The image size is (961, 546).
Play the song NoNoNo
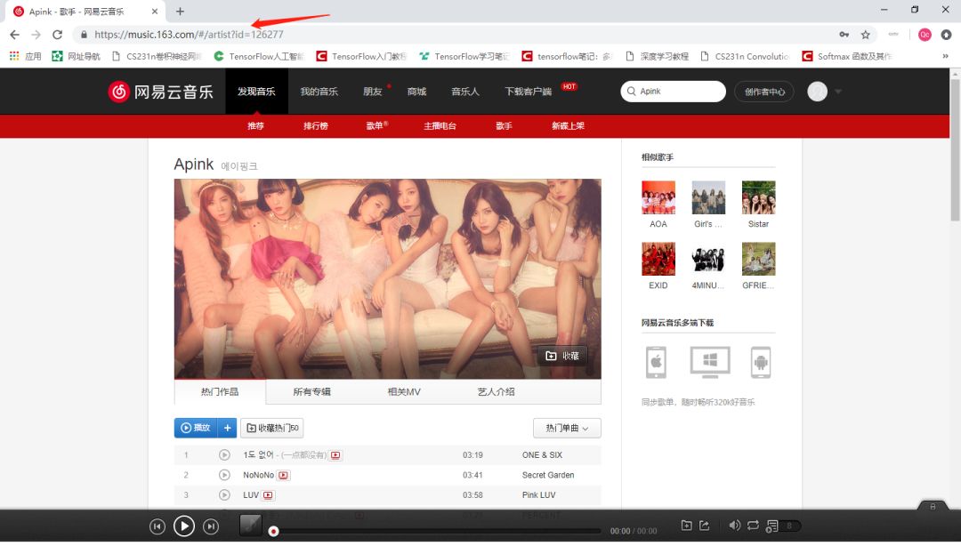click(224, 475)
